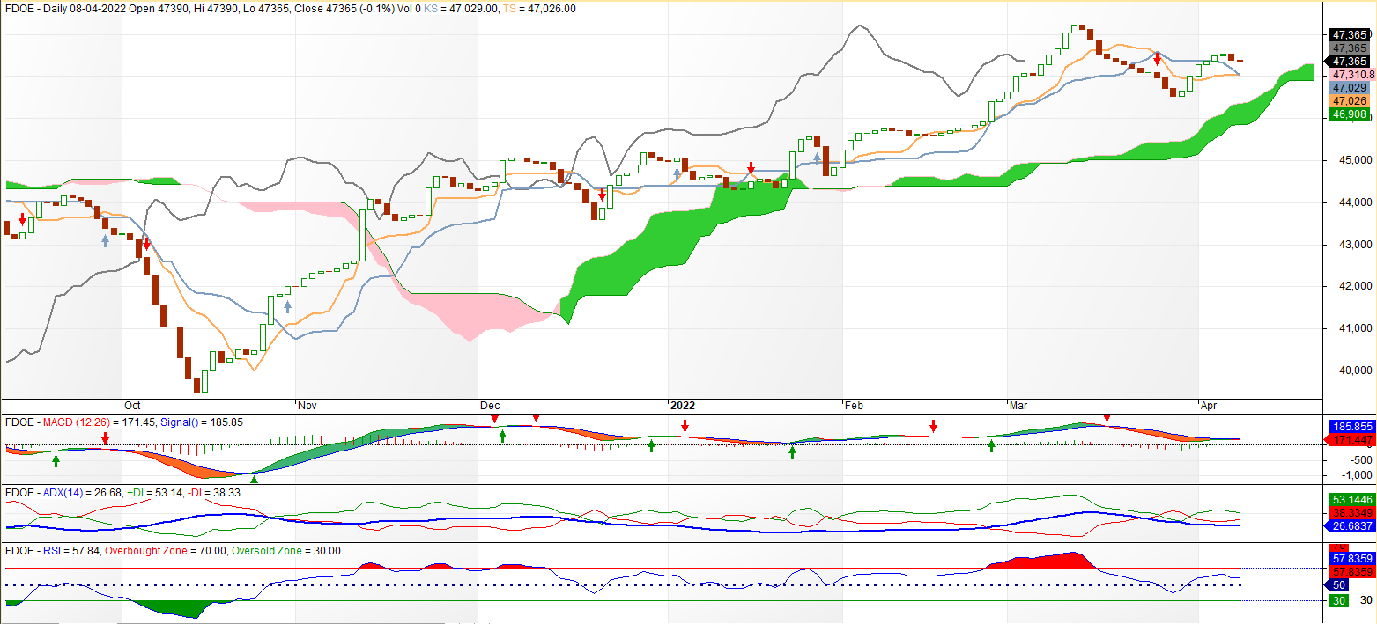The image size is (1377, 624).
Task: Select the red 38.3349 -DI value label
Action: point(1351,512)
